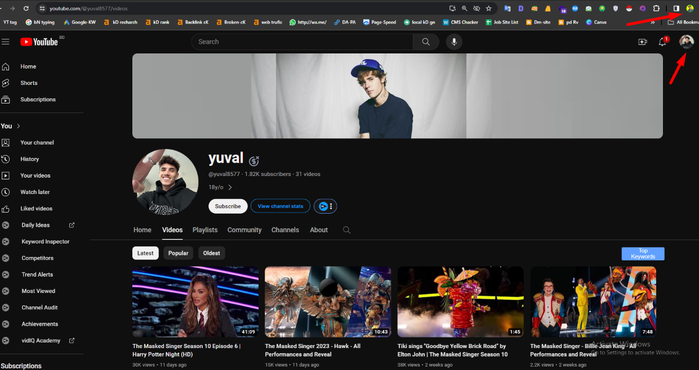Switch to the Playlists tab
Screen dimensions: 699x370
(x=205, y=230)
